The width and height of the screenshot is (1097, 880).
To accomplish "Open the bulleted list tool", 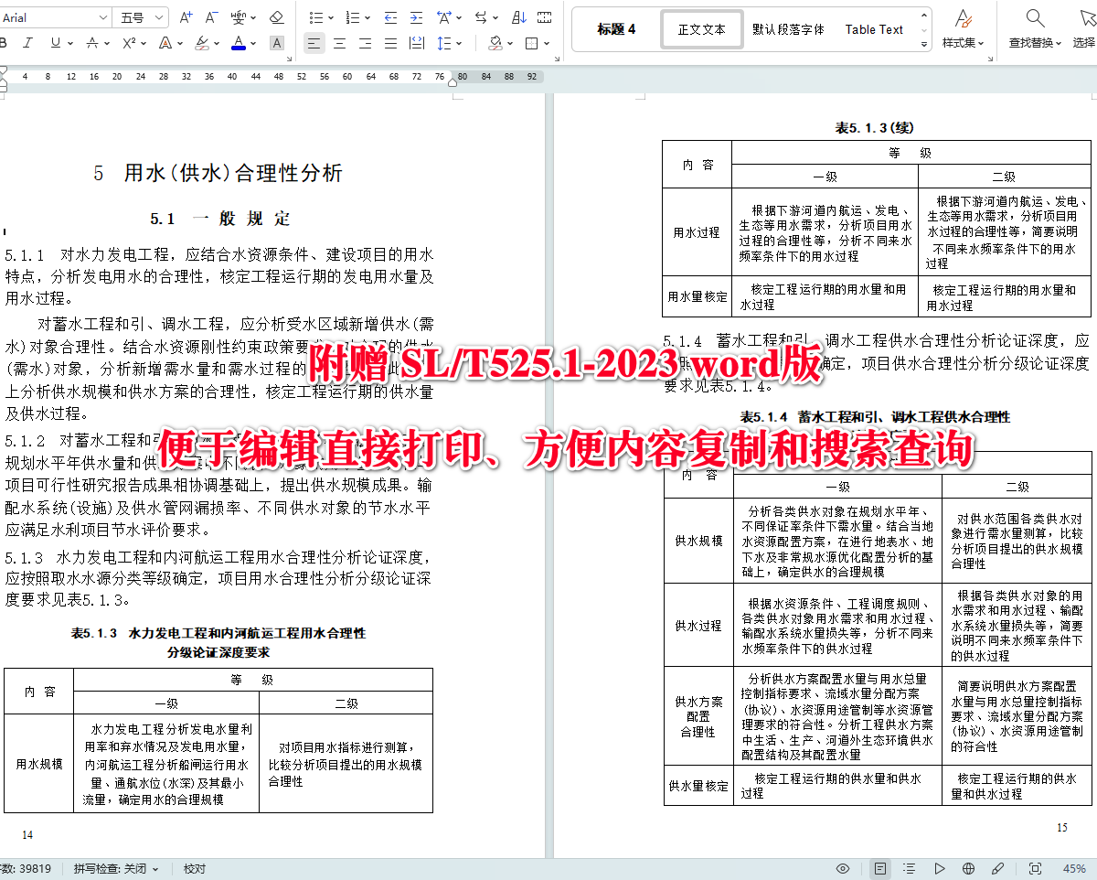I will point(314,16).
